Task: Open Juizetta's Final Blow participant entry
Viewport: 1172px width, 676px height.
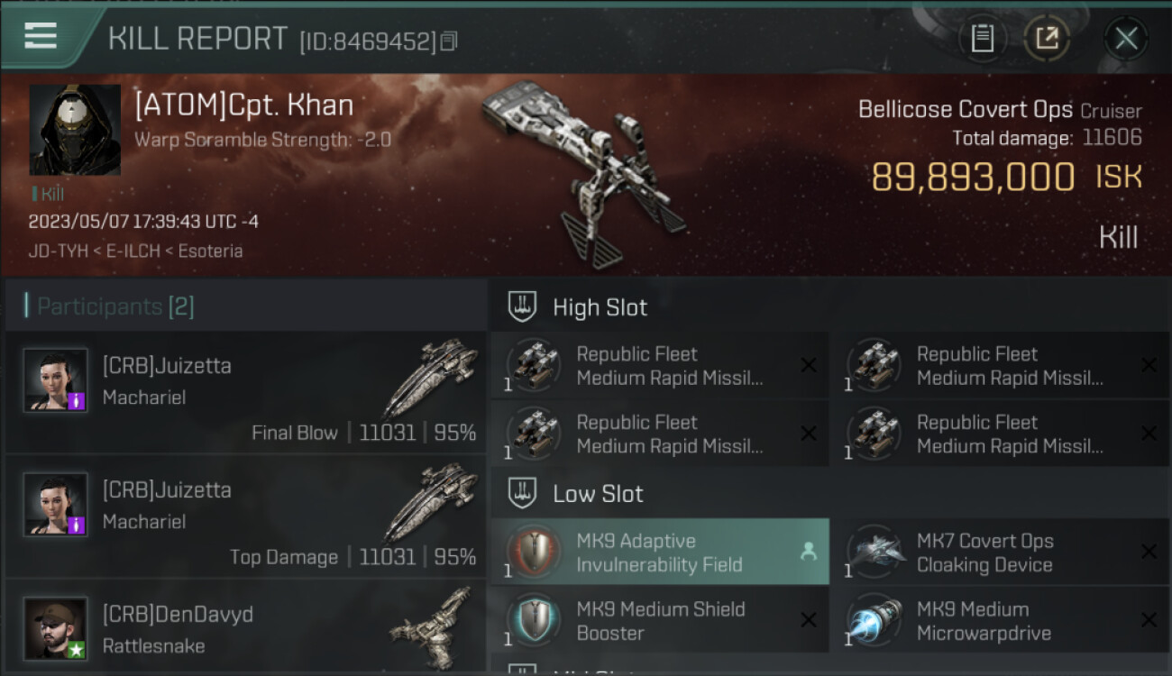Action: [x=245, y=391]
